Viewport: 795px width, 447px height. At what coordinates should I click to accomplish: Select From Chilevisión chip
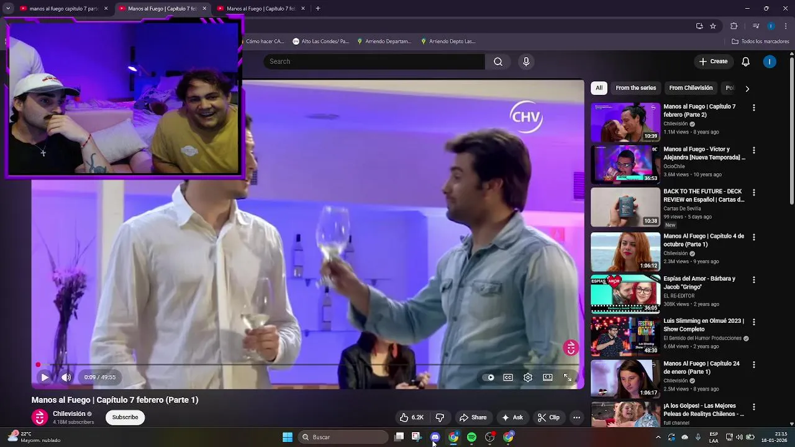pyautogui.click(x=691, y=88)
